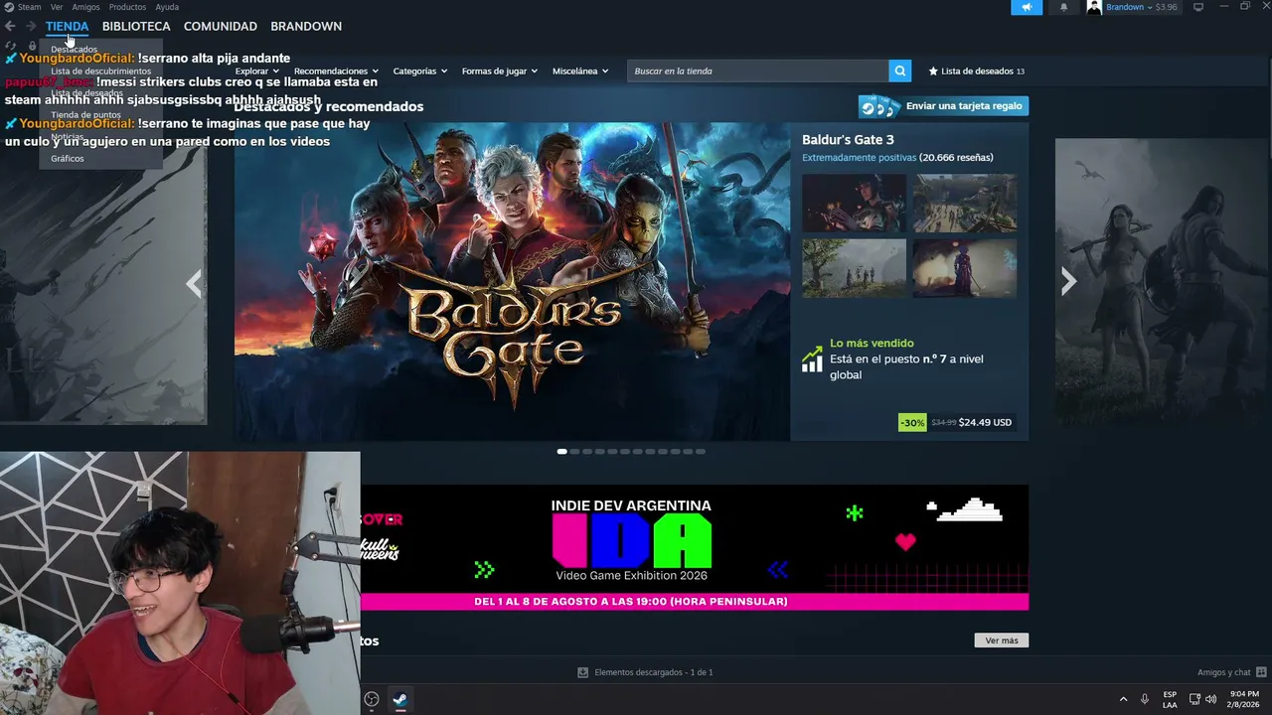
Task: Open the second Baldur's Gate 3 screenshot thumbnail
Action: (x=965, y=204)
